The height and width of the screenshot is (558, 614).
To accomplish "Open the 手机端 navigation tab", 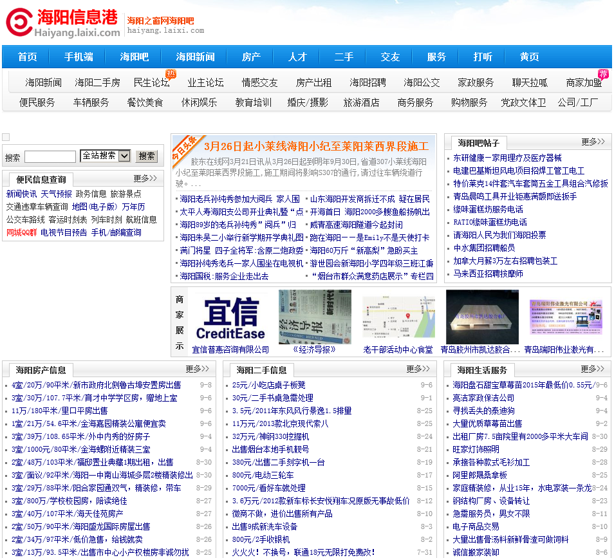I will 79,57.
